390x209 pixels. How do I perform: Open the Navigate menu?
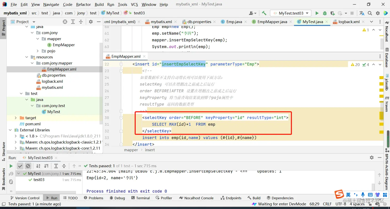coord(51,4)
